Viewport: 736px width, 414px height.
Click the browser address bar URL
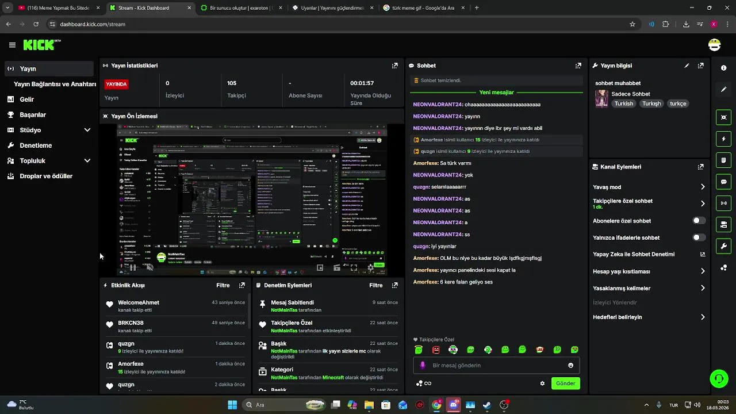(x=93, y=24)
